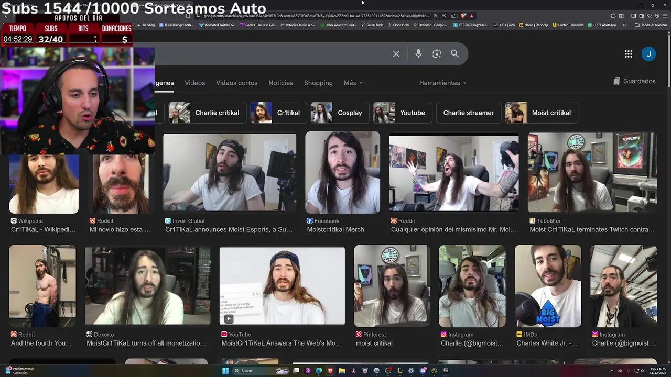Open 'And the fourth You...' Reddit link
This screenshot has height=377, width=671.
41,343
